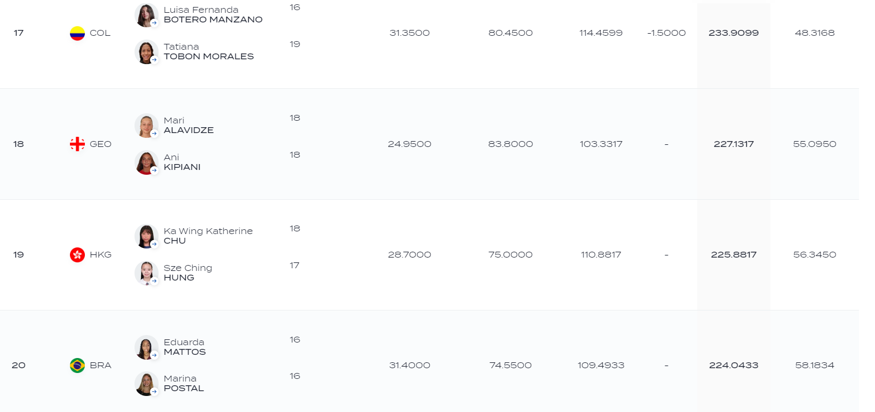Image resolution: width=875 pixels, height=412 pixels.
Task: Click Mari Alavidze's profile picture
Action: [146, 126]
